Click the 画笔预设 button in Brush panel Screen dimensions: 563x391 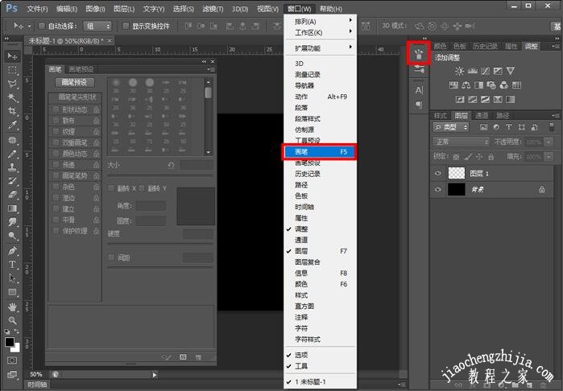75,82
